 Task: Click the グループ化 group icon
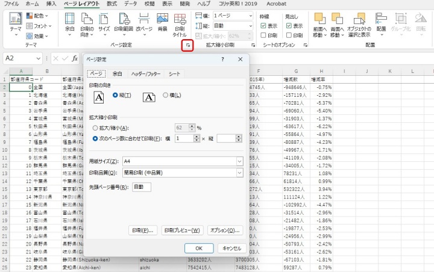[400, 24]
